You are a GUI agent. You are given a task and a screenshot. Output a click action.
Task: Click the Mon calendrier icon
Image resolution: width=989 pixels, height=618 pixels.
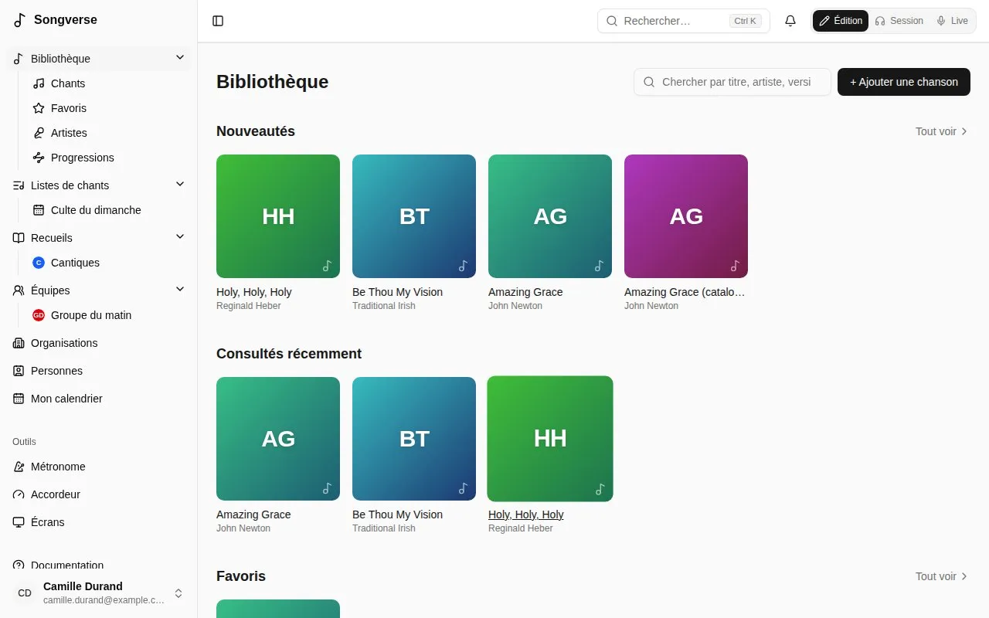[19, 399]
